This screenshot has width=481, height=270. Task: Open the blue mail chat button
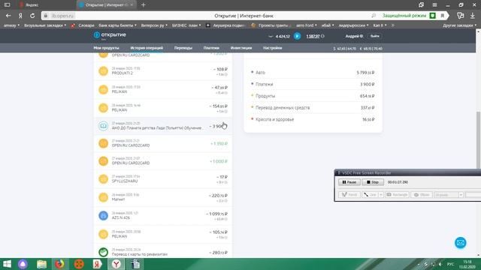[x=461, y=243]
